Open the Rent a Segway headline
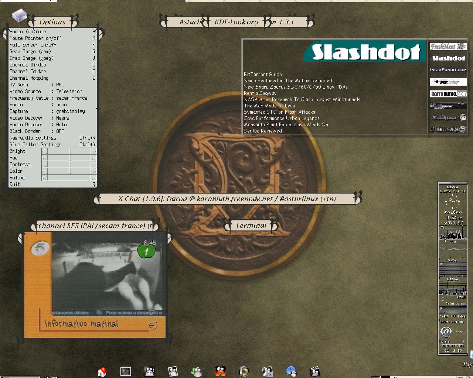Image resolution: width=473 pixels, height=378 pixels. click(260, 93)
